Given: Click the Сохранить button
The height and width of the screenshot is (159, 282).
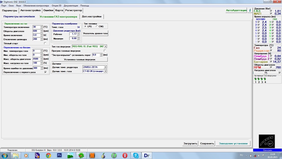Looking at the screenshot, I should click(207, 143).
